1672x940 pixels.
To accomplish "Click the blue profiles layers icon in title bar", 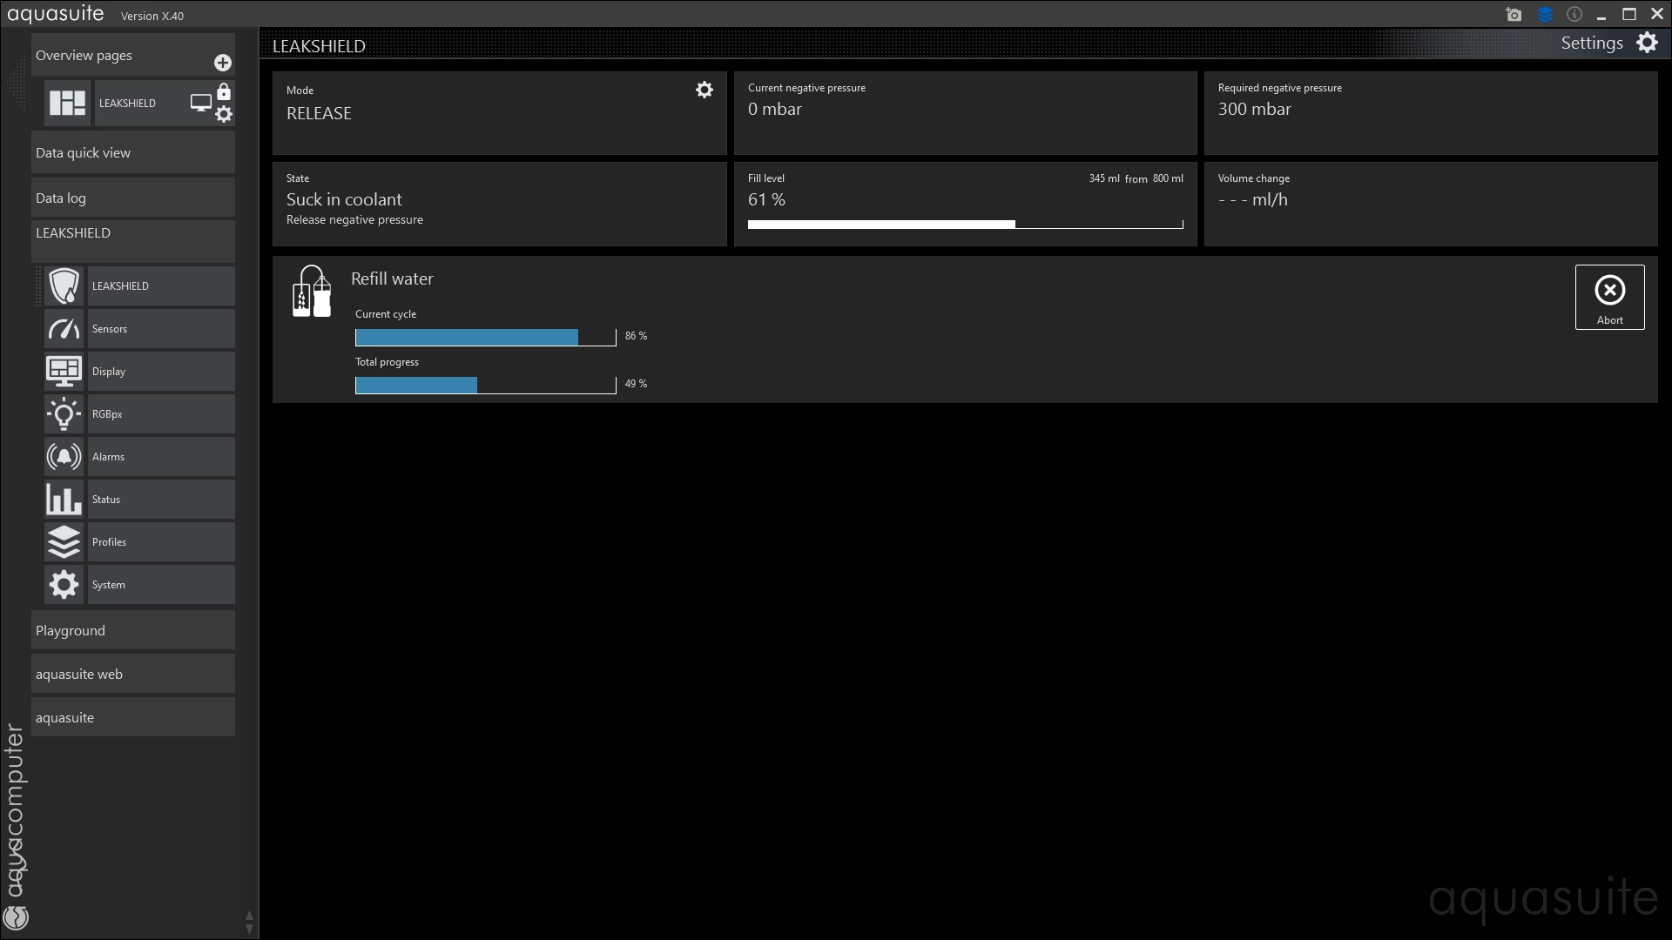I will 1545,15.
